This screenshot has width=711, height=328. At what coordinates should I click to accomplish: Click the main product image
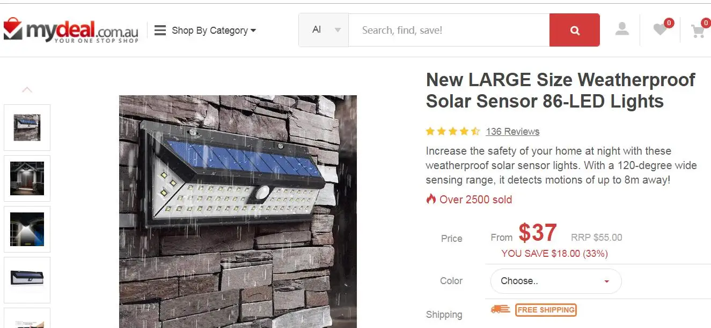[238, 211]
